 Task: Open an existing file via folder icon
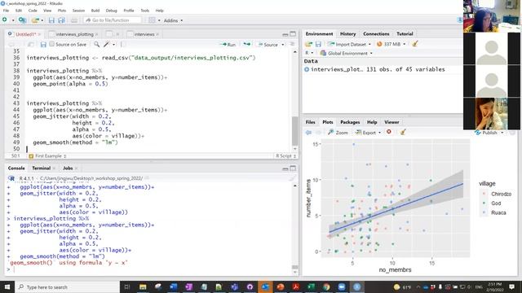click(x=35, y=20)
